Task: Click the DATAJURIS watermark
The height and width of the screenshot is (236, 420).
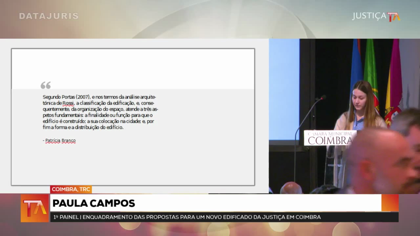Action: (x=49, y=16)
